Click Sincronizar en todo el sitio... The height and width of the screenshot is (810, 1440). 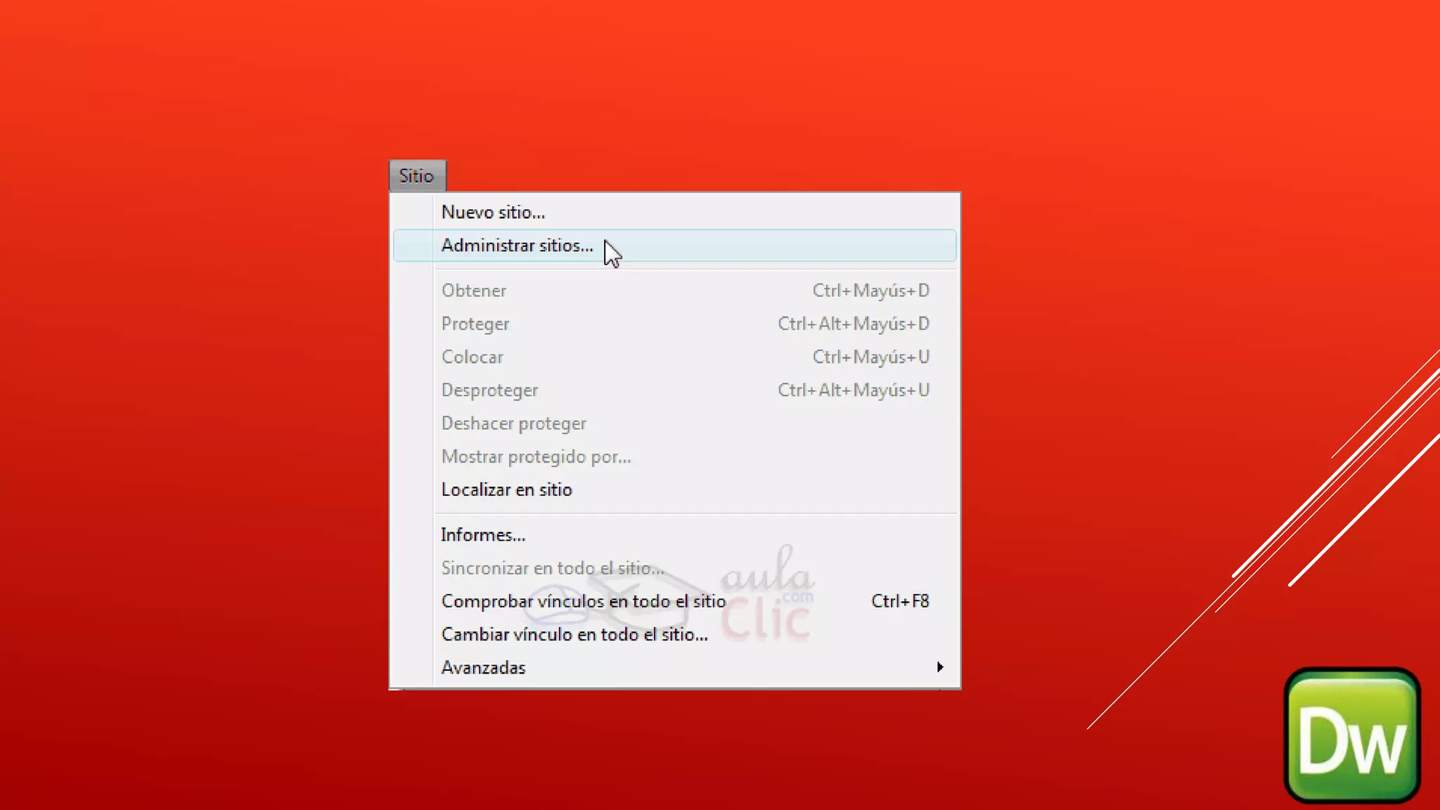[x=552, y=568]
